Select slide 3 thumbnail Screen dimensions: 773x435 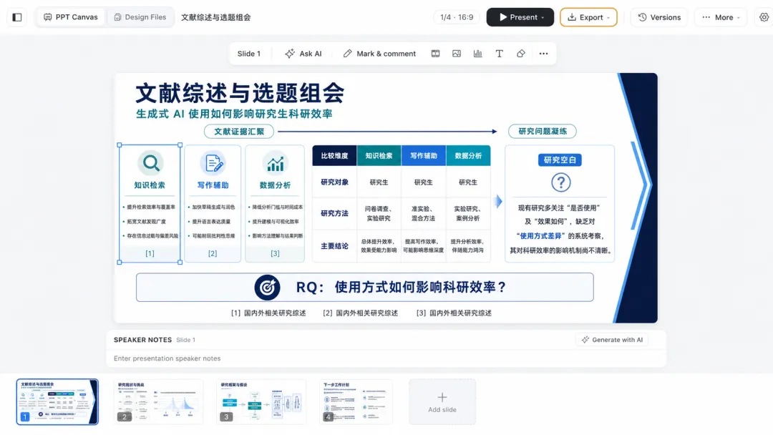[x=261, y=401]
